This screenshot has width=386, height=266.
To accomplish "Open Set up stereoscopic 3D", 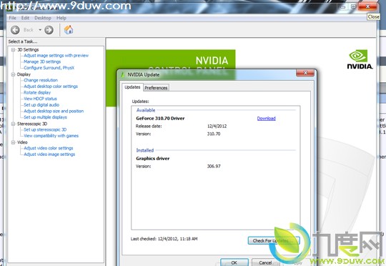I will [x=45, y=129].
